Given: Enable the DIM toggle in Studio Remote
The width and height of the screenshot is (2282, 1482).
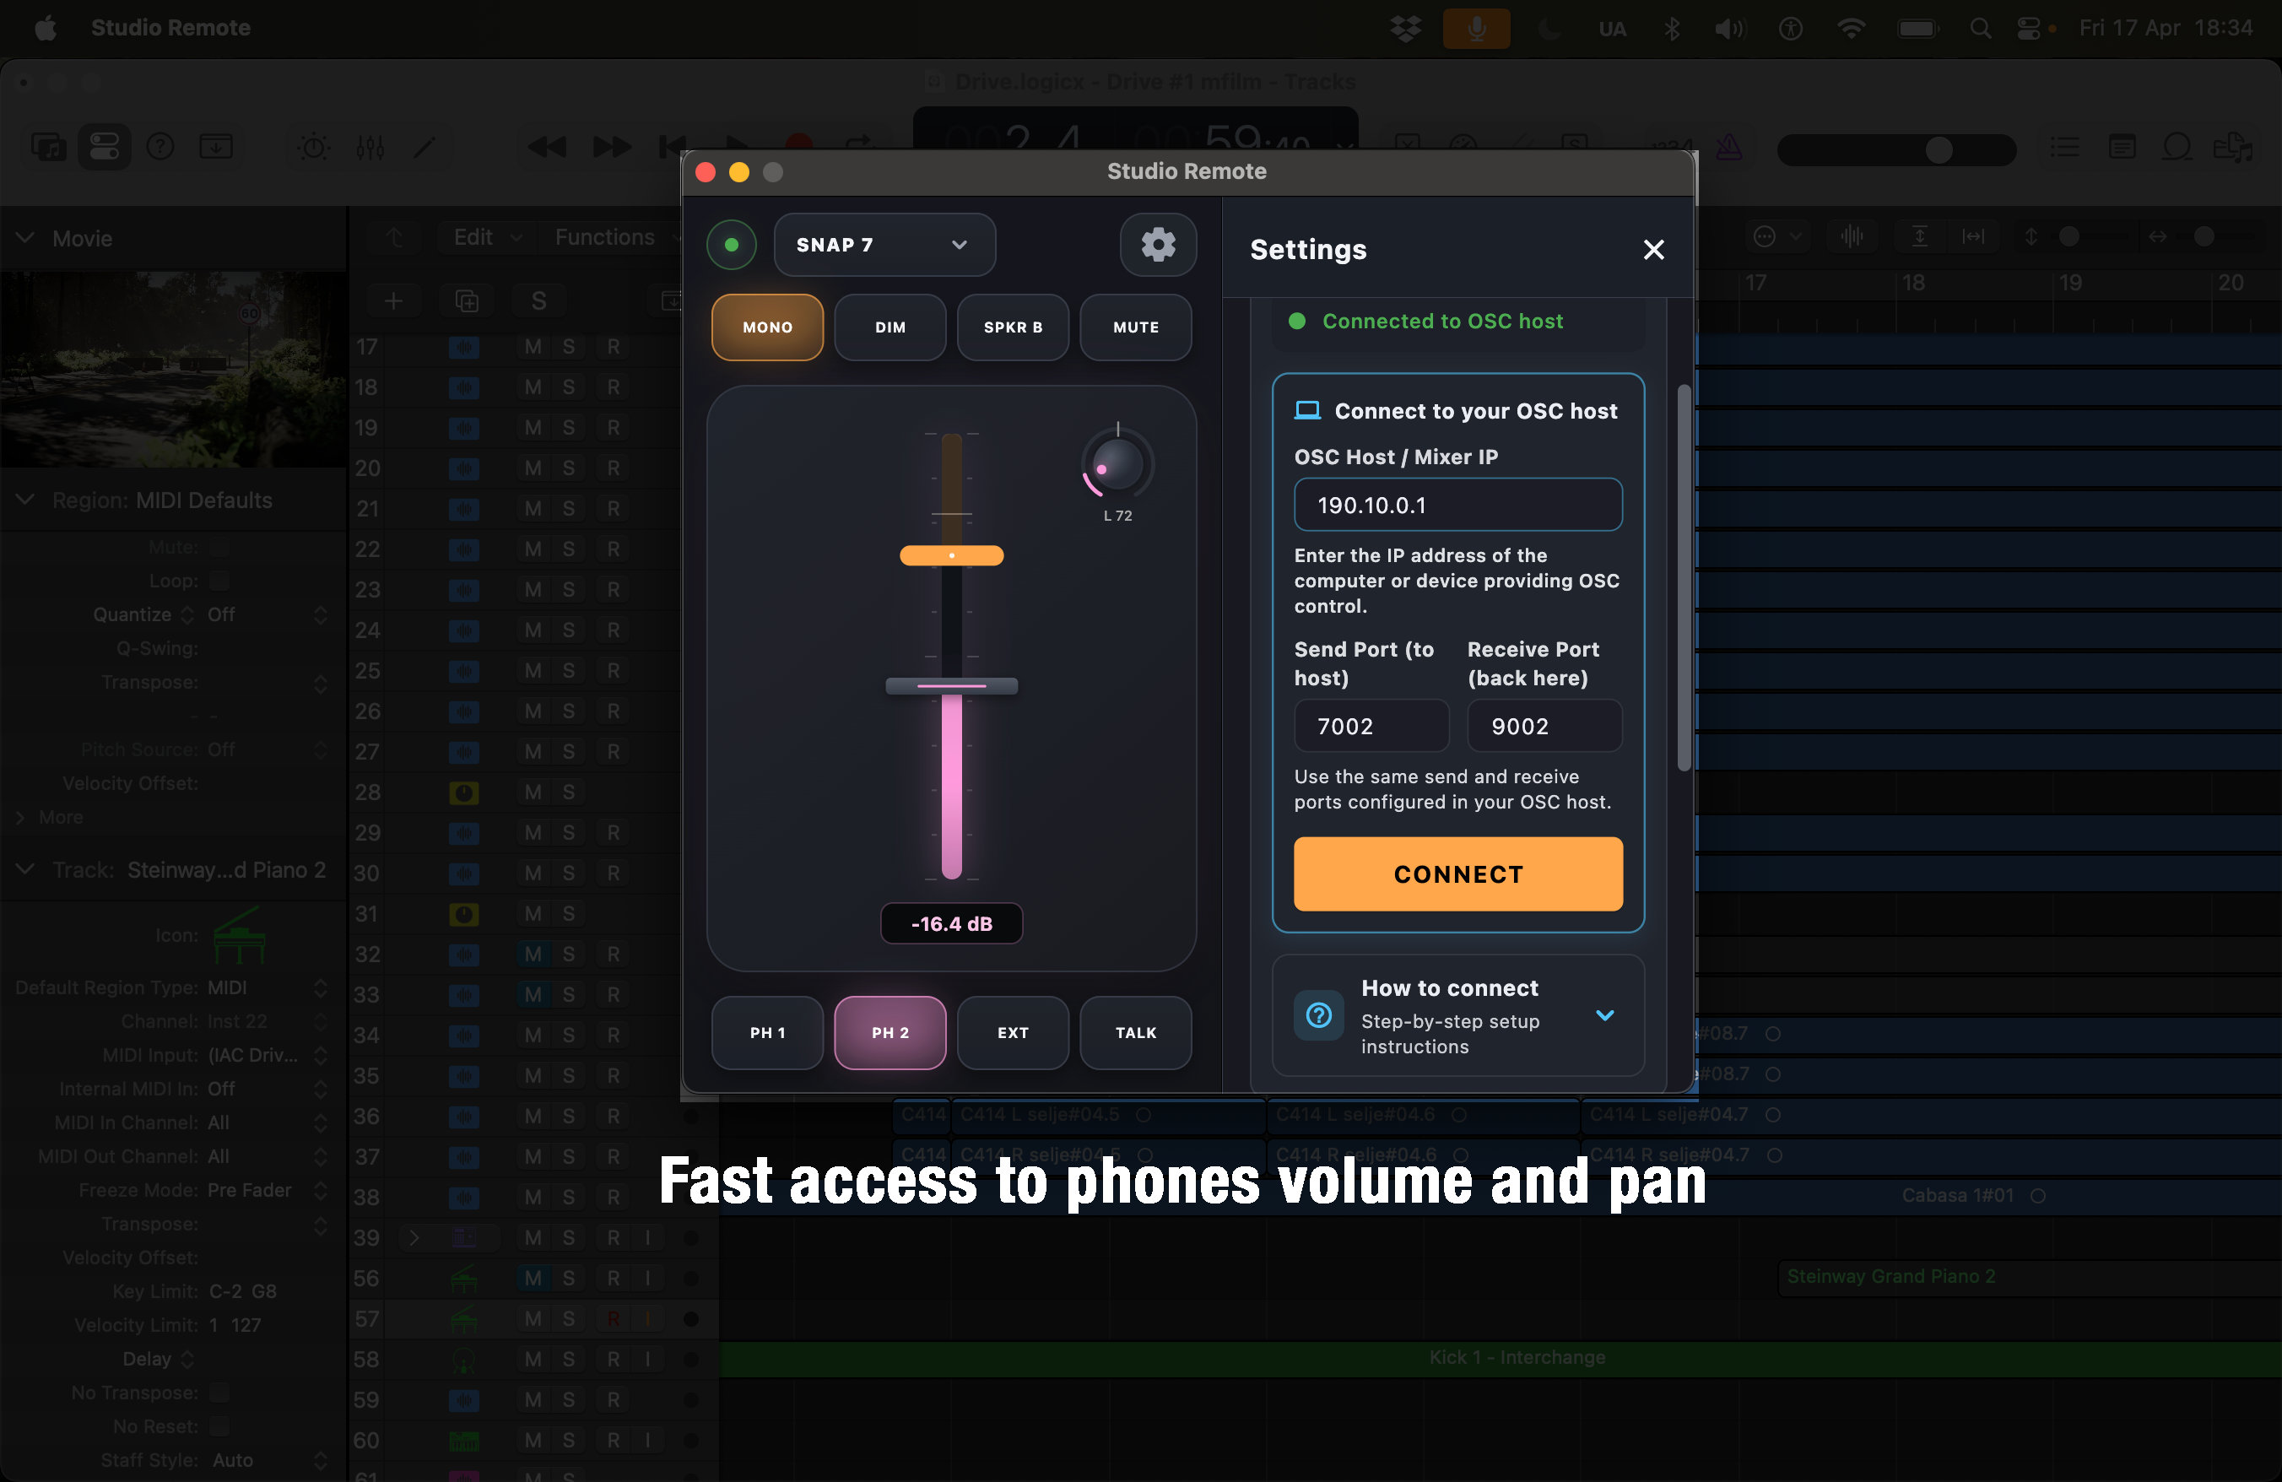Looking at the screenshot, I should pos(890,327).
